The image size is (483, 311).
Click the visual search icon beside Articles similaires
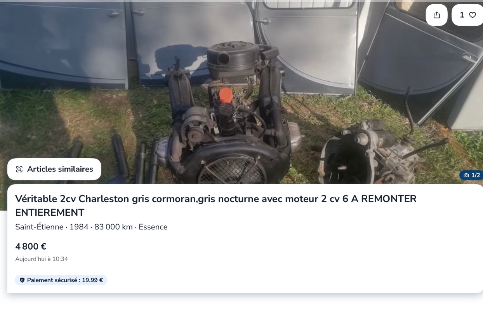click(19, 169)
